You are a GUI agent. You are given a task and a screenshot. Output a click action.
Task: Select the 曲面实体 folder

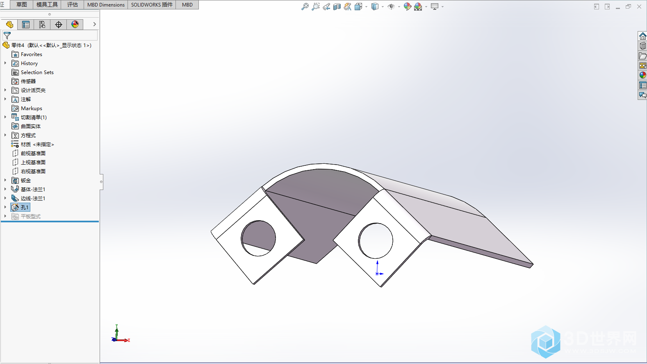coord(26,127)
